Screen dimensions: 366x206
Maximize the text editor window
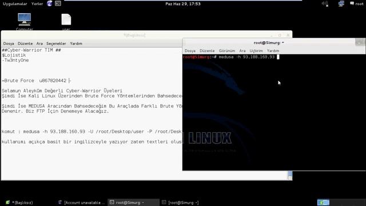280,35
